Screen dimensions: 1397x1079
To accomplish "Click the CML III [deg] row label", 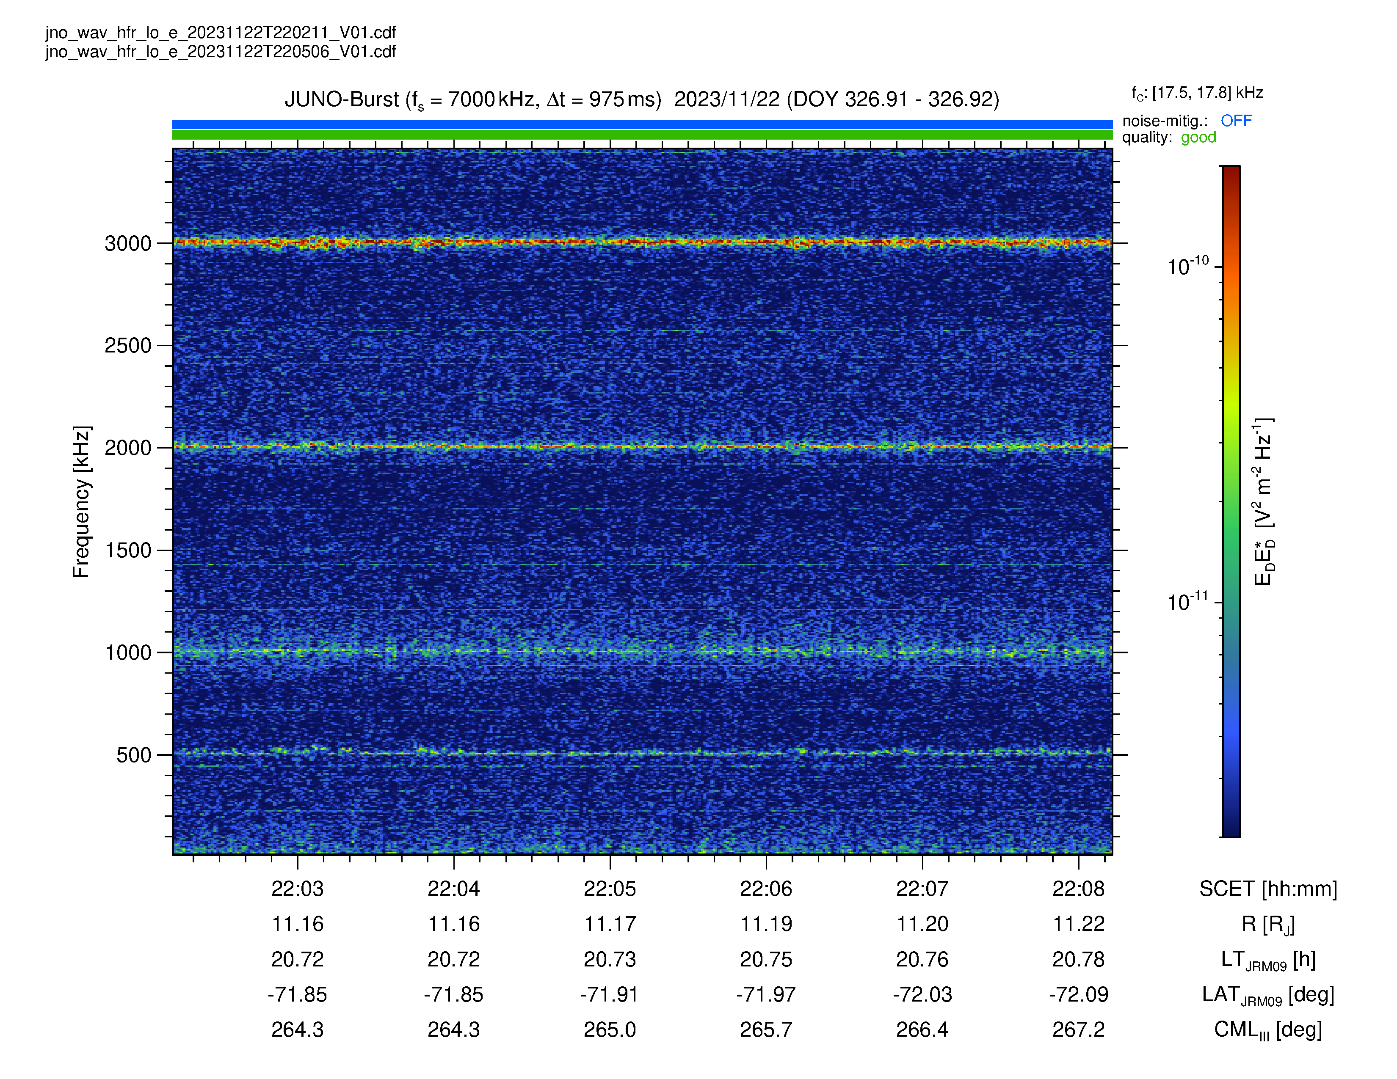I will (1268, 1030).
